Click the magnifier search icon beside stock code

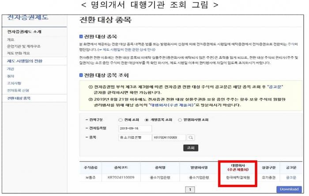(x=191, y=137)
